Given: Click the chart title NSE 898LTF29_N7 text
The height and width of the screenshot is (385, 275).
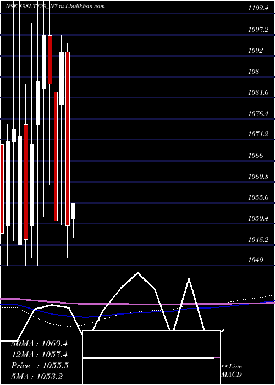Looking at the screenshot, I should (x=32, y=7).
